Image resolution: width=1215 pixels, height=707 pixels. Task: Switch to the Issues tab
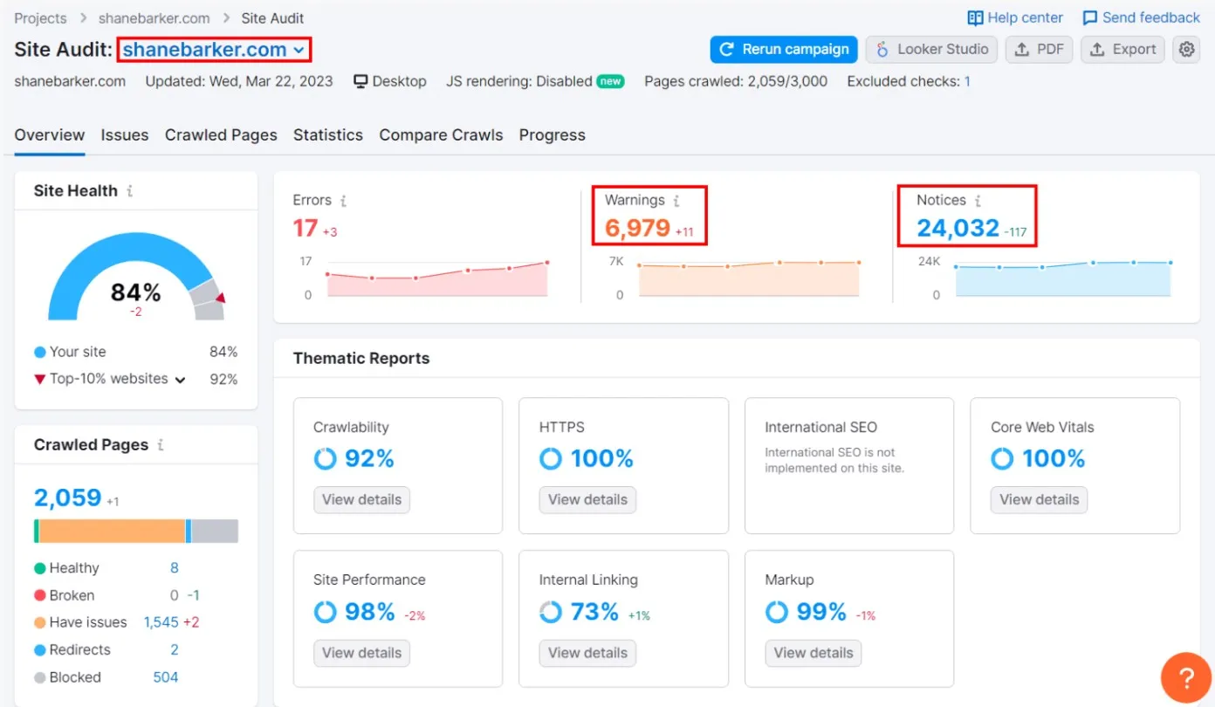tap(125, 135)
